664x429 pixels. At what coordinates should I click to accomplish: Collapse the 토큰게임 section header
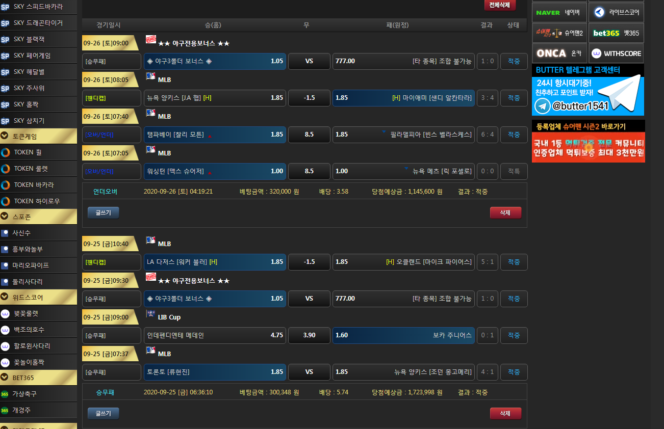(38, 136)
